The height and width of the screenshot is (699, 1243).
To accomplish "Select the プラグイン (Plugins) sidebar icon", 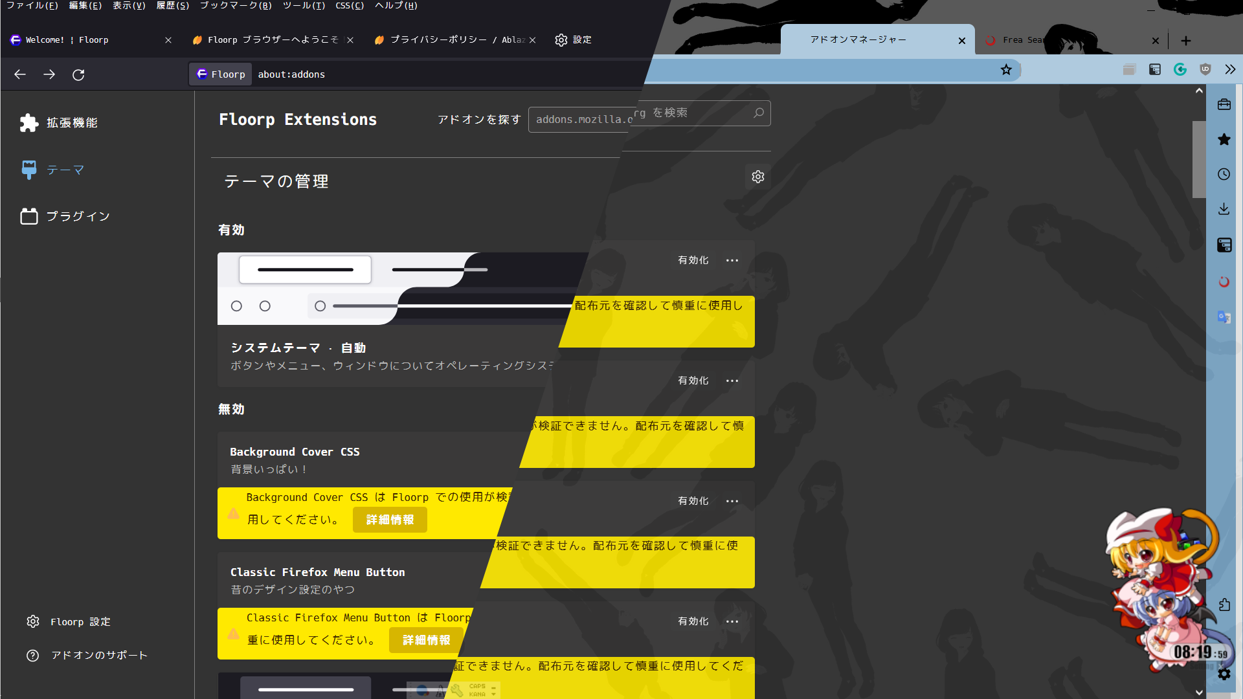I will click(x=28, y=216).
